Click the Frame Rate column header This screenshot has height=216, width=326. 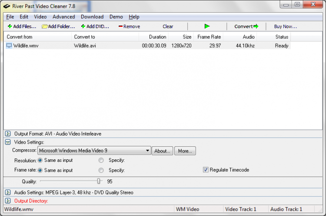pos(208,37)
